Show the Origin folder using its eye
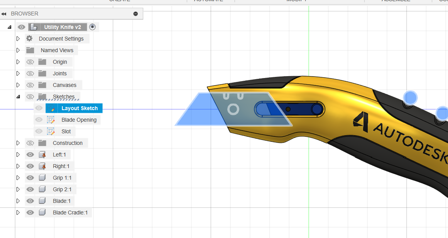 [x=30, y=62]
